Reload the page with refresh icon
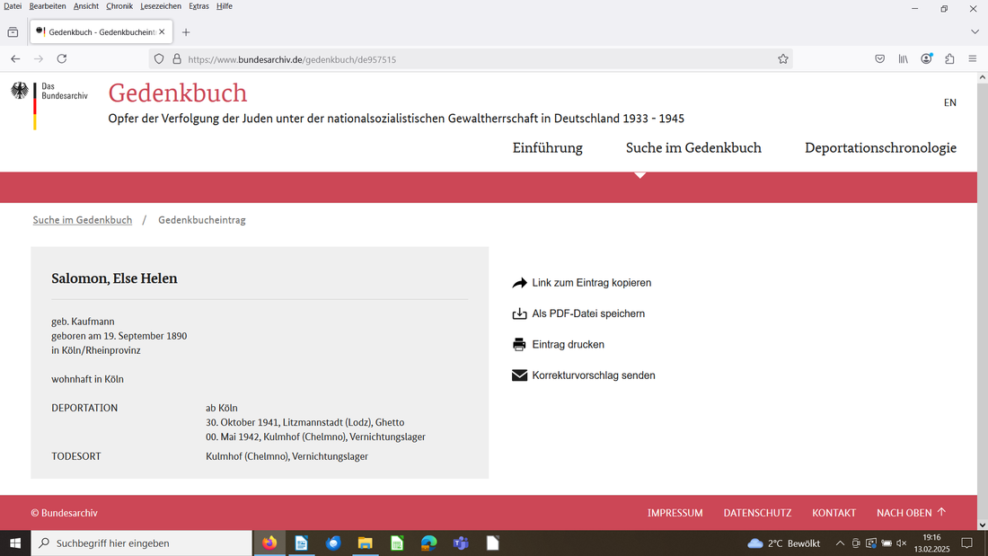The height and width of the screenshot is (556, 988). click(62, 58)
